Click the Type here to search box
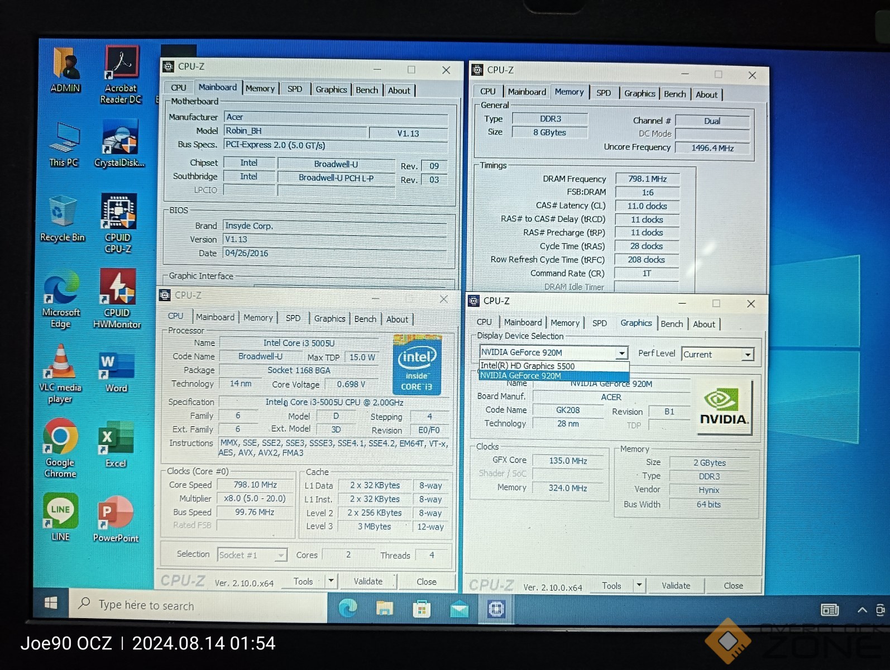 pos(198,605)
